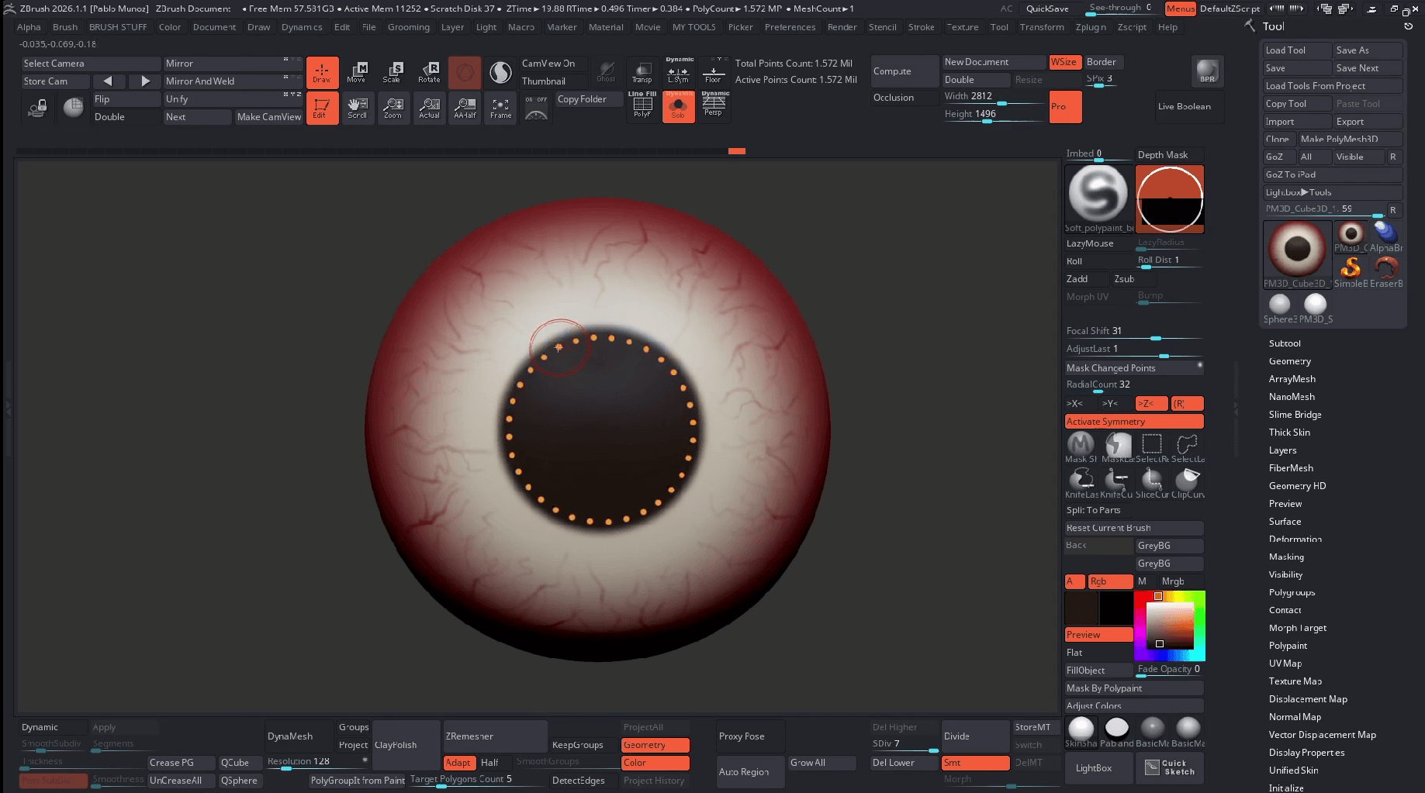Pick a color in the color picker square

pos(1170,625)
